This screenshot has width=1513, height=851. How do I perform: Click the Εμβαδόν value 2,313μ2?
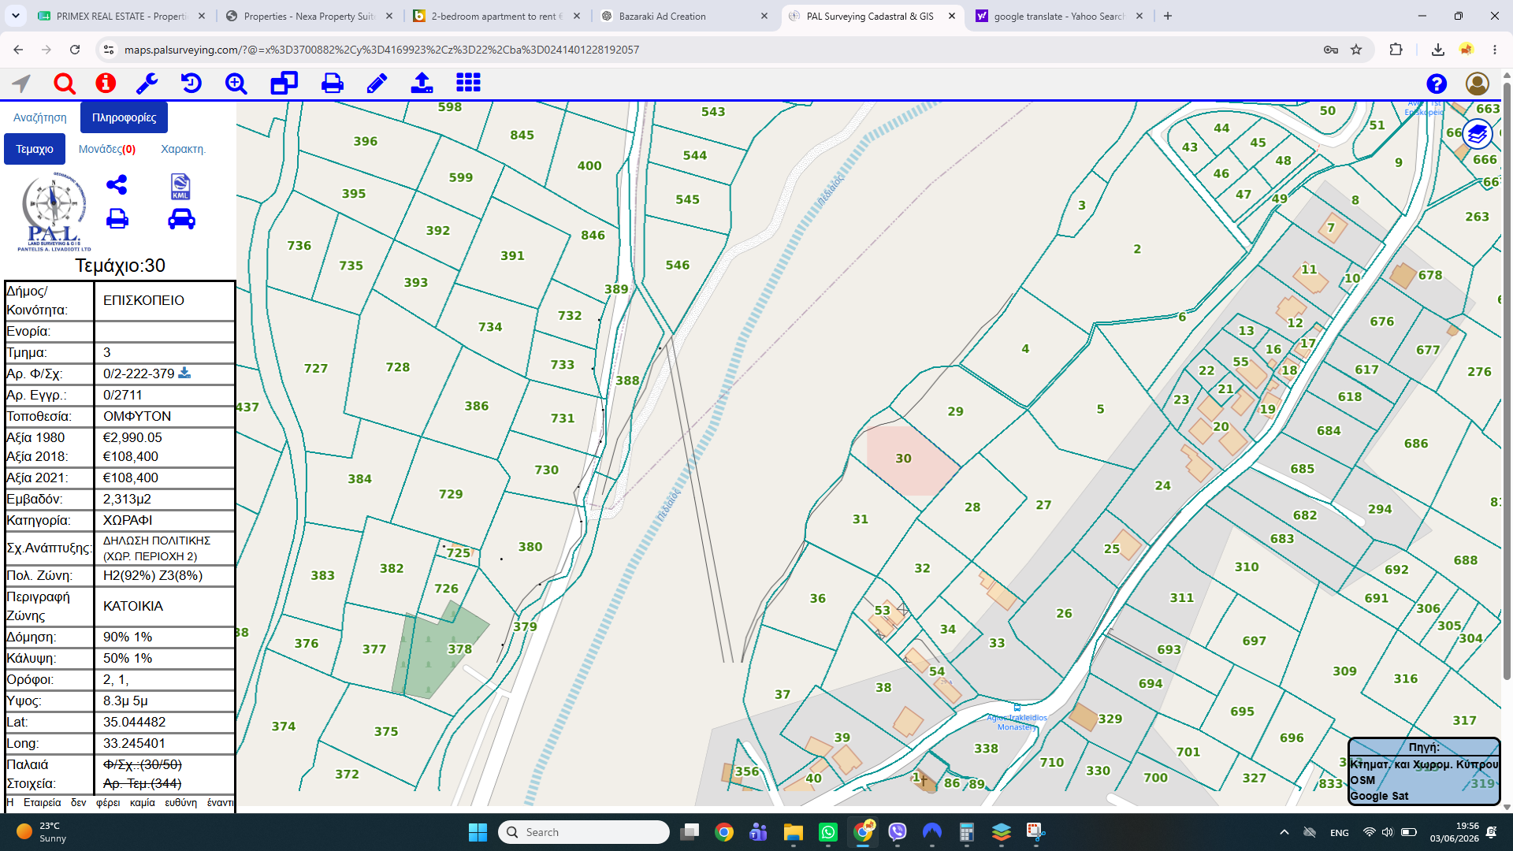127,499
